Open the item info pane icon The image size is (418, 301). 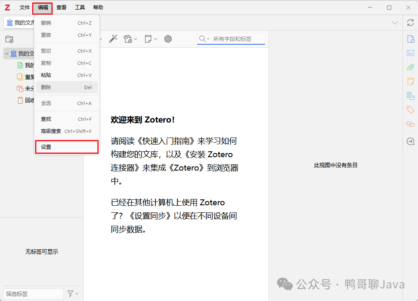pyautogui.click(x=410, y=39)
